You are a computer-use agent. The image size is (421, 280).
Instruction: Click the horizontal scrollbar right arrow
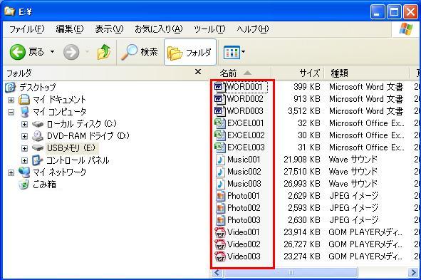point(413,273)
